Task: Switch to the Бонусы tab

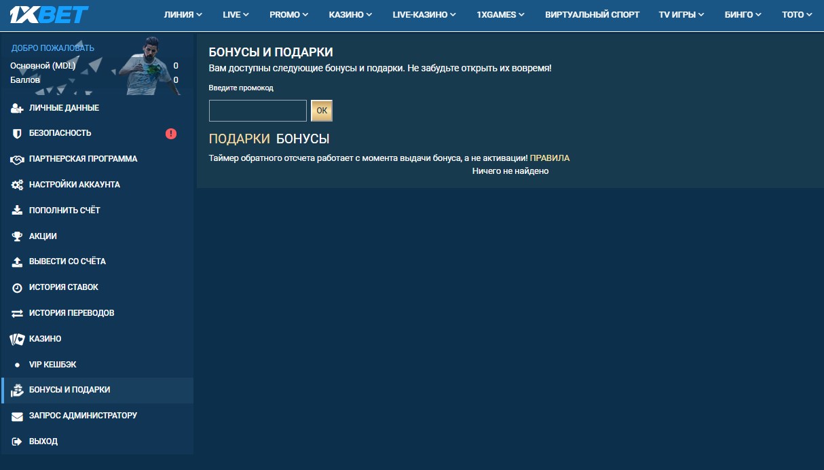Action: (x=303, y=139)
